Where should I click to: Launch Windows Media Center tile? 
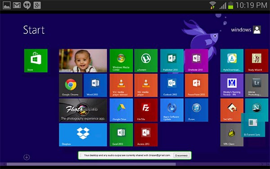121,60
